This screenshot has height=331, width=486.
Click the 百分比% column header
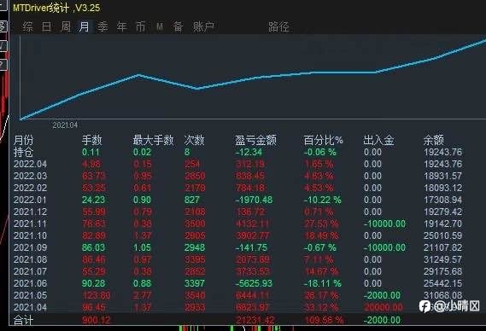323,140
